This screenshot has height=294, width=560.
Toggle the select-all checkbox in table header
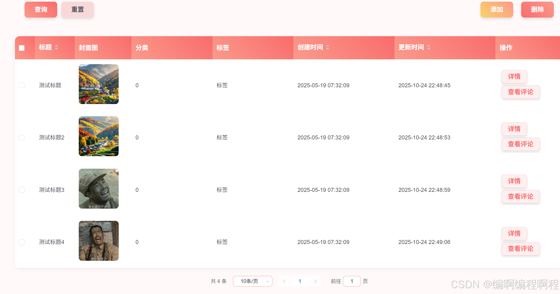(22, 48)
